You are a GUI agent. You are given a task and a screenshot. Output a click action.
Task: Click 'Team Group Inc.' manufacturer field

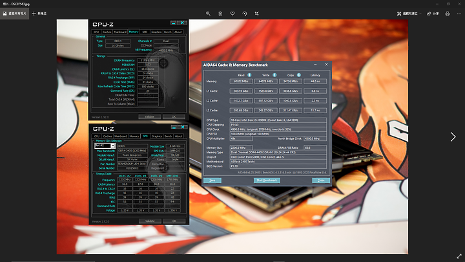[132, 155]
